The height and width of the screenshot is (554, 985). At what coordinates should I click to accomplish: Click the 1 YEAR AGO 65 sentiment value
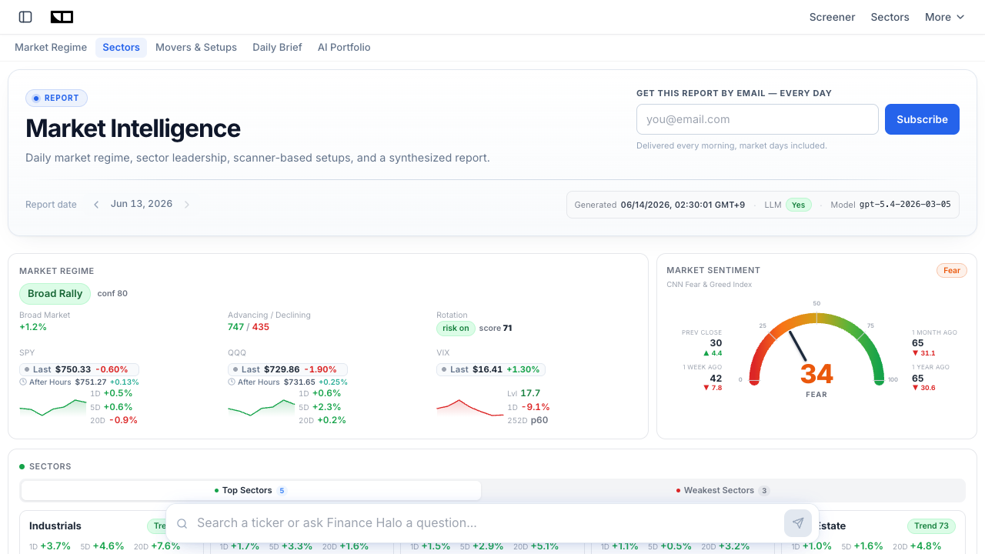coord(918,378)
